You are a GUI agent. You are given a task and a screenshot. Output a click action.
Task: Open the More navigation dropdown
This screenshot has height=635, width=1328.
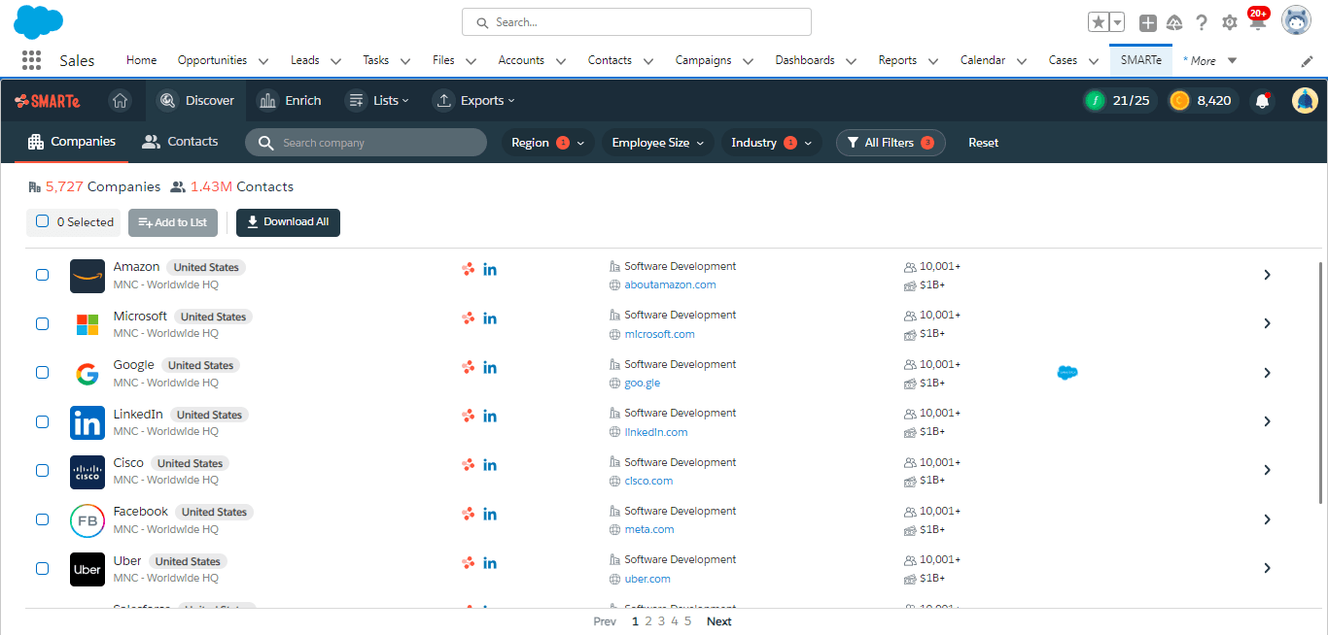point(1209,61)
